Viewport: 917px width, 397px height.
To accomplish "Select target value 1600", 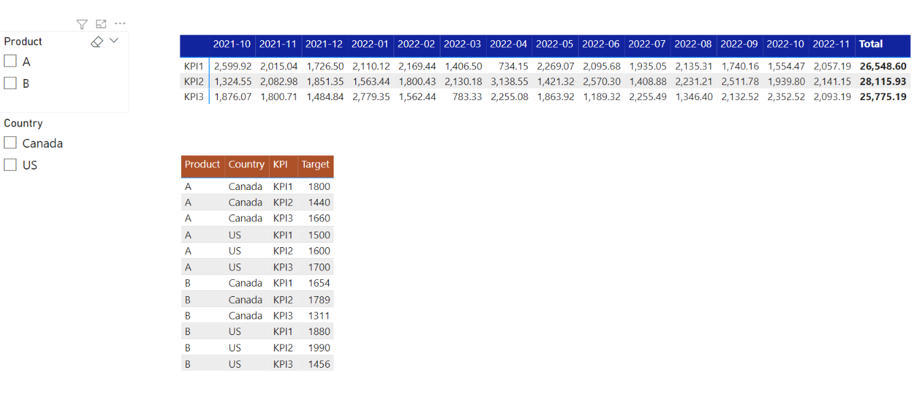I will coord(319,251).
